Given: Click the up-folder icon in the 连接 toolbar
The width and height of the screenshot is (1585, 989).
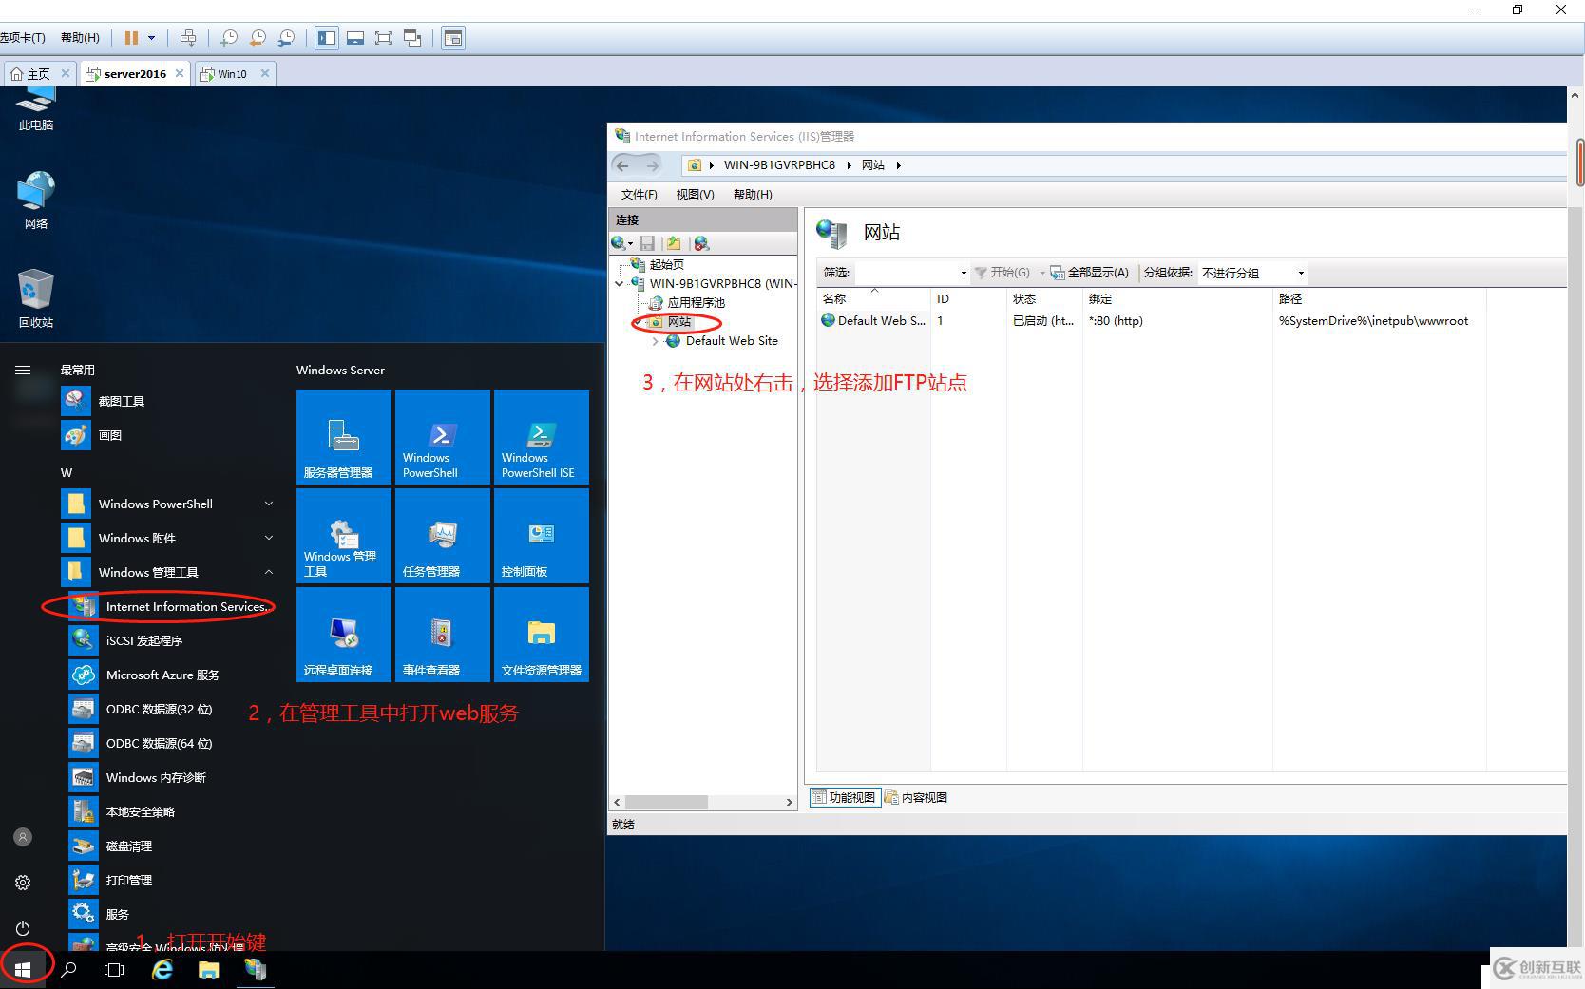Looking at the screenshot, I should (x=674, y=243).
